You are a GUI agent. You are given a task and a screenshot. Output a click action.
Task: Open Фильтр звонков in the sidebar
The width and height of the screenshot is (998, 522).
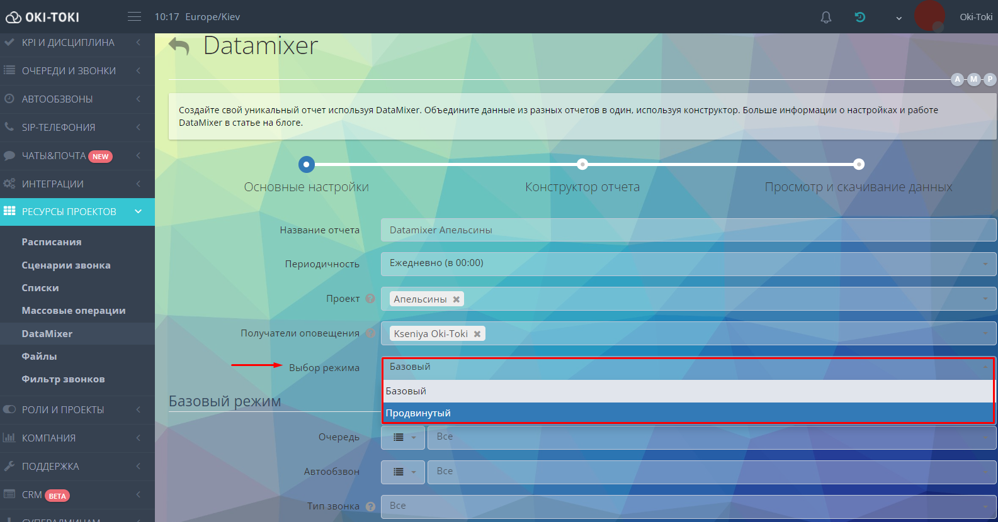63,379
